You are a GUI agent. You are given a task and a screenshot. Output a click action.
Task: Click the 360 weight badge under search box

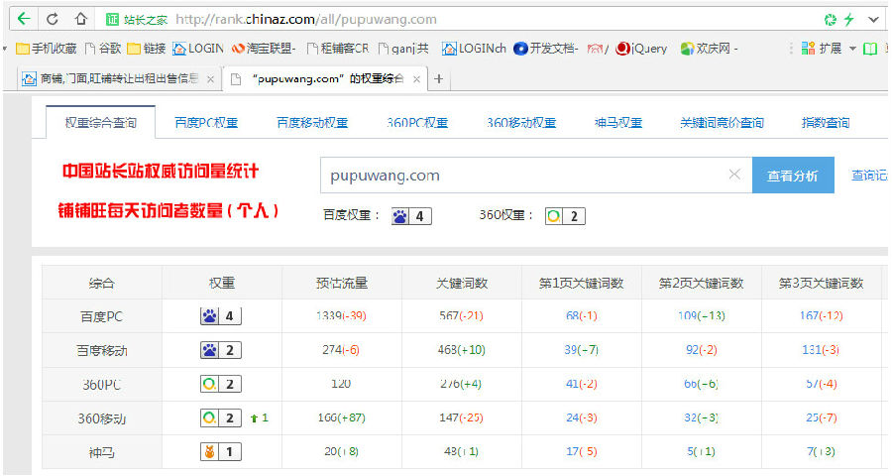(565, 216)
